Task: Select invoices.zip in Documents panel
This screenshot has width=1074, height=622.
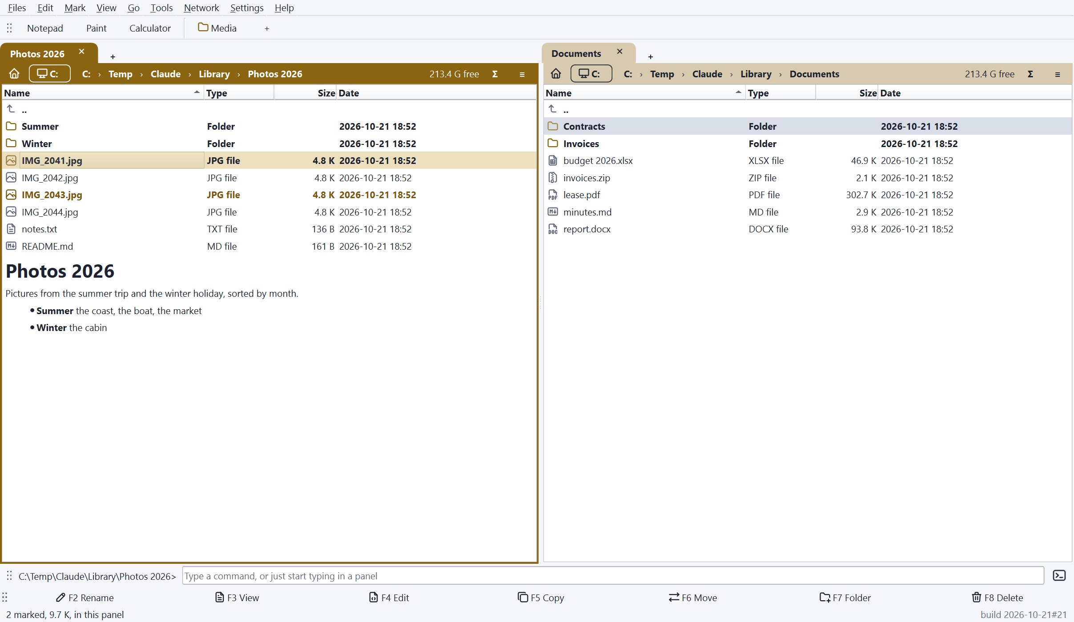Action: click(x=807, y=178)
